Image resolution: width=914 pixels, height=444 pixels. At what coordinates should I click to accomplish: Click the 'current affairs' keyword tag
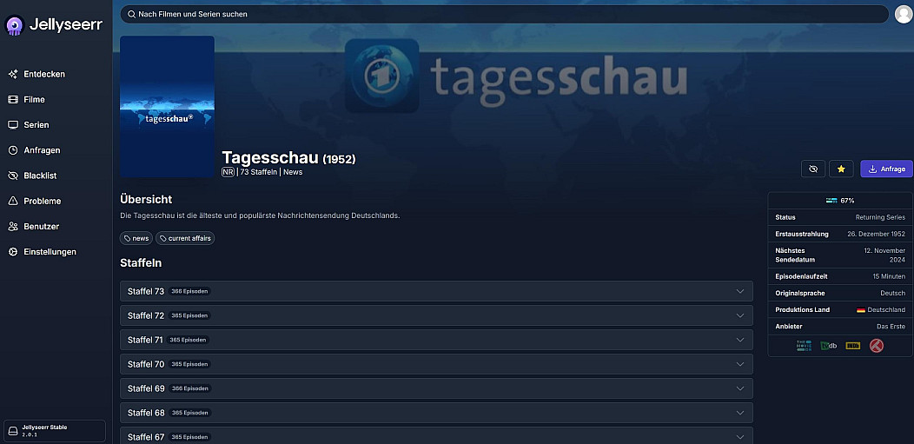[185, 238]
